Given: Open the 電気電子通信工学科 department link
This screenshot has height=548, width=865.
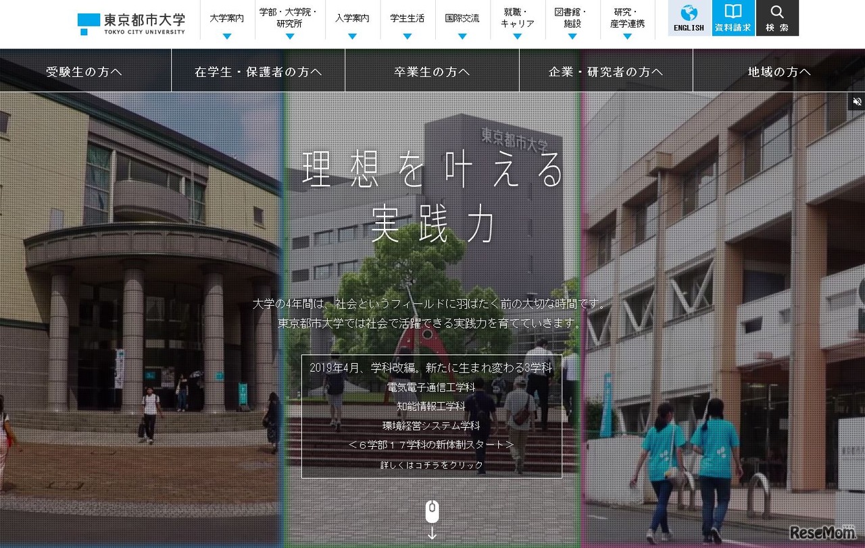Looking at the screenshot, I should point(432,387).
